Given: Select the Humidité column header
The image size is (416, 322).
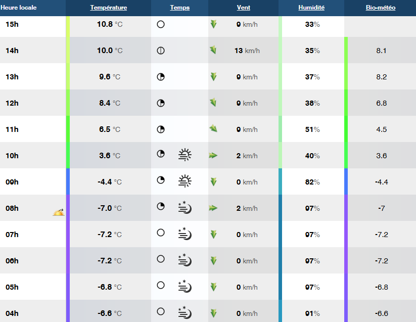Looking at the screenshot, I should point(311,8).
